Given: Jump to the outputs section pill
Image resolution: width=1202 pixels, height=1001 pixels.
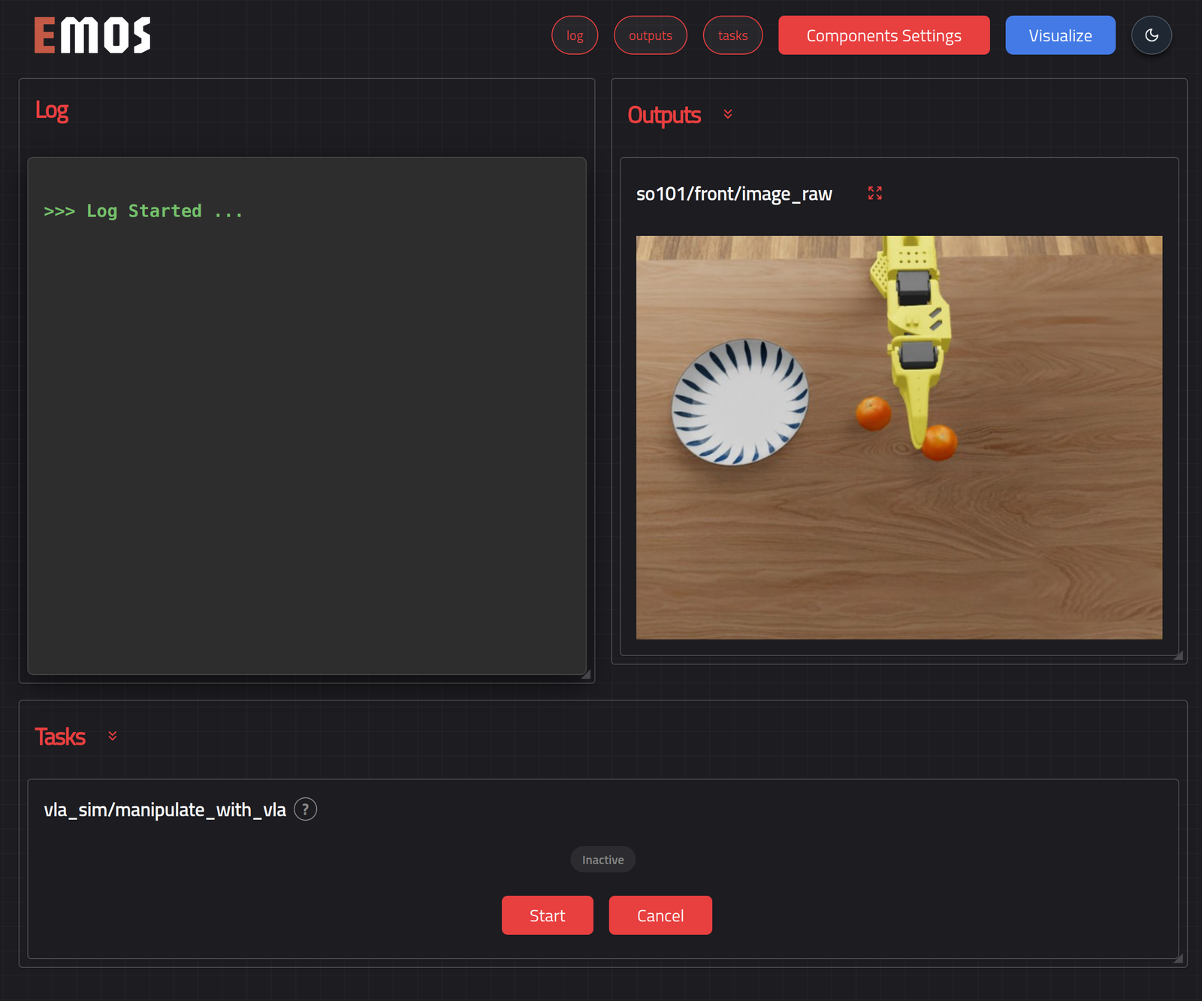Looking at the screenshot, I should coord(651,35).
